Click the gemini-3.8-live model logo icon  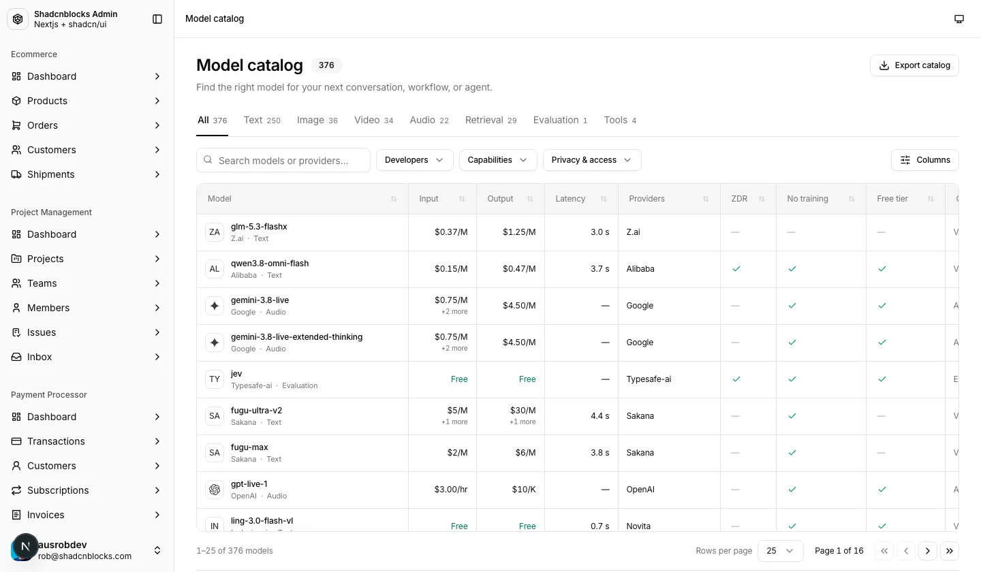click(215, 306)
